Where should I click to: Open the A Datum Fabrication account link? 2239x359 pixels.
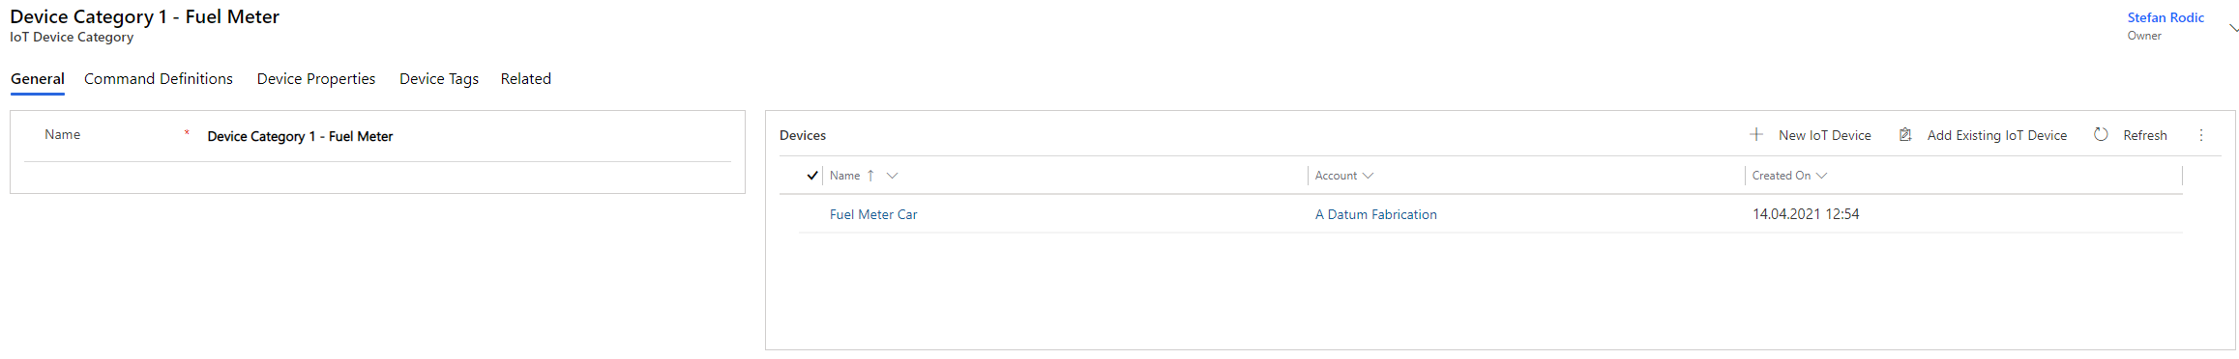coord(1376,214)
